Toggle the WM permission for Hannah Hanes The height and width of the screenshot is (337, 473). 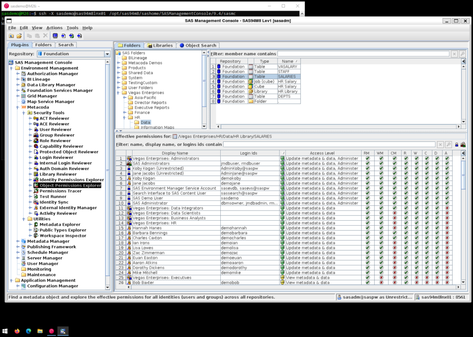point(381,228)
